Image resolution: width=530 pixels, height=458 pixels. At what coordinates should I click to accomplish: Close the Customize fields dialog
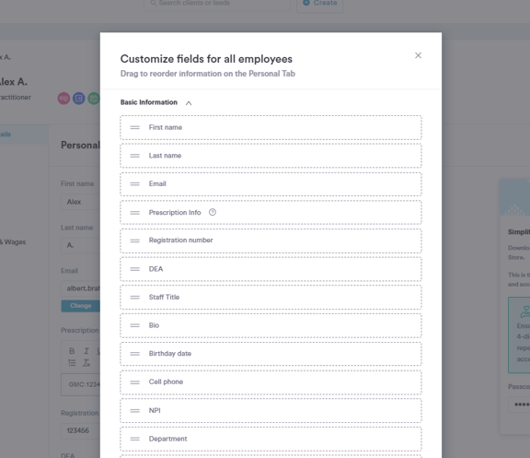pos(418,55)
